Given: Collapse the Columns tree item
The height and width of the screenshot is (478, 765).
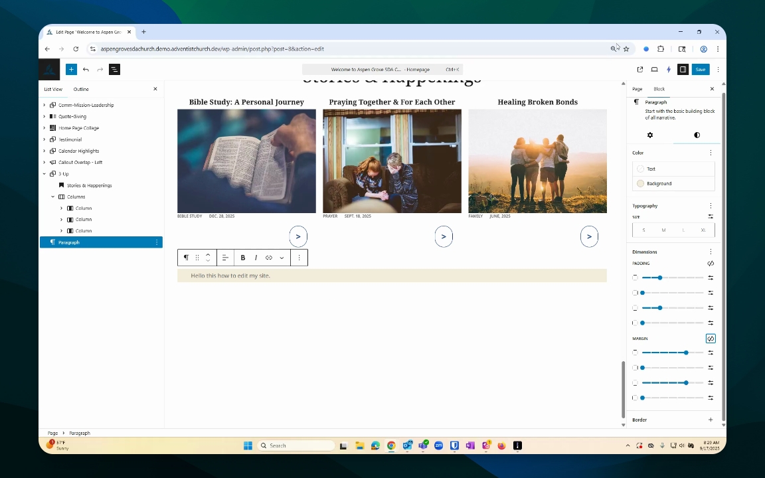Looking at the screenshot, I should [x=53, y=197].
